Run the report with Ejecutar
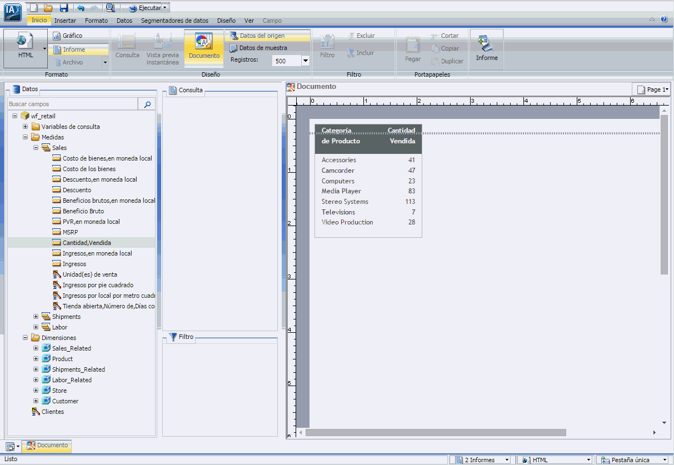Viewport: 674px width, 465px height. click(144, 8)
